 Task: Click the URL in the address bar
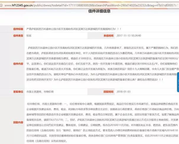tap(92, 5)
